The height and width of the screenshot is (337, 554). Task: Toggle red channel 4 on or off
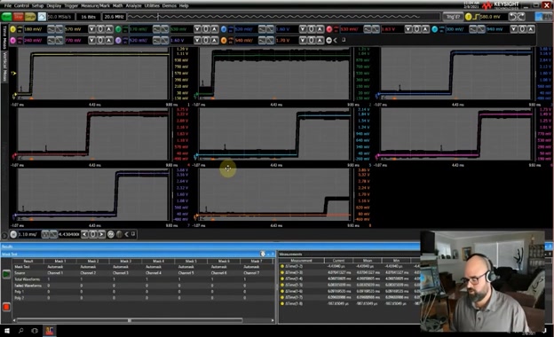click(329, 29)
